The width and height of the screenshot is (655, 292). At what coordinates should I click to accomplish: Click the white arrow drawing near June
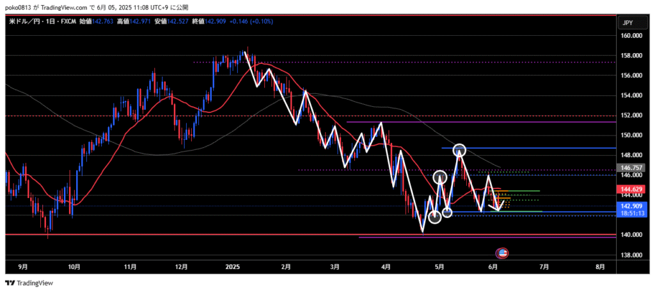tap(495, 206)
